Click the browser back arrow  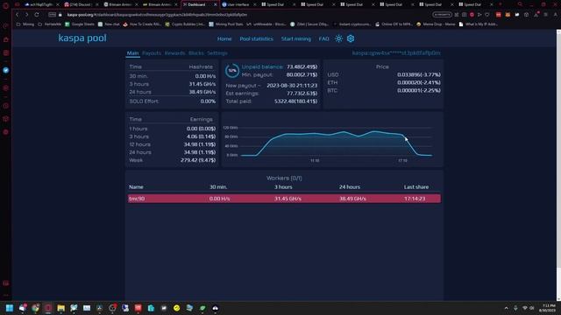[17, 15]
